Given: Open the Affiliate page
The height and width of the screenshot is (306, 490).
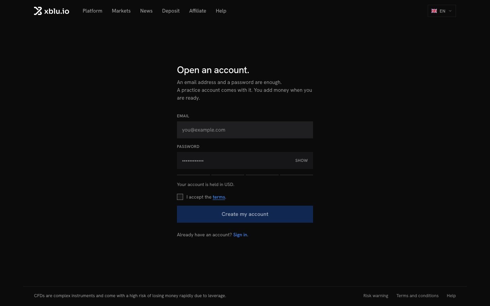Looking at the screenshot, I should tap(198, 11).
